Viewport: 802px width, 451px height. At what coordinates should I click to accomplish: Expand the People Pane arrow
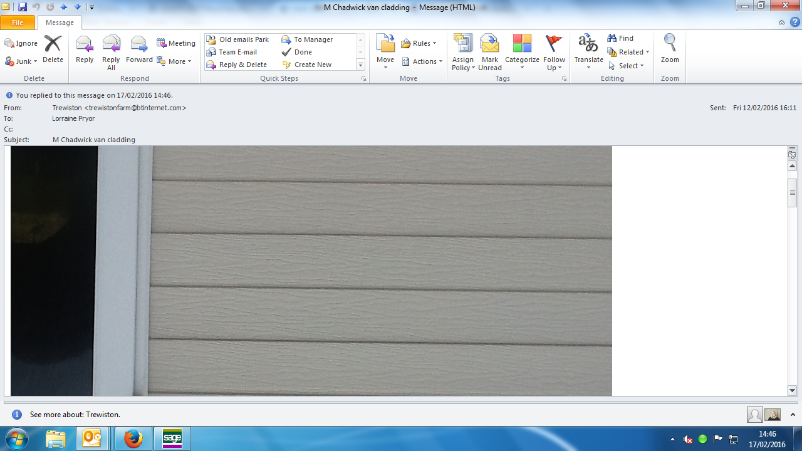(793, 415)
